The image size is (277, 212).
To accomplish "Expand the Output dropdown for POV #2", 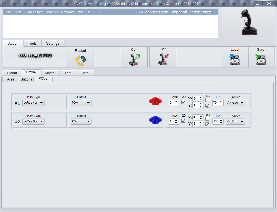I will [81, 122].
